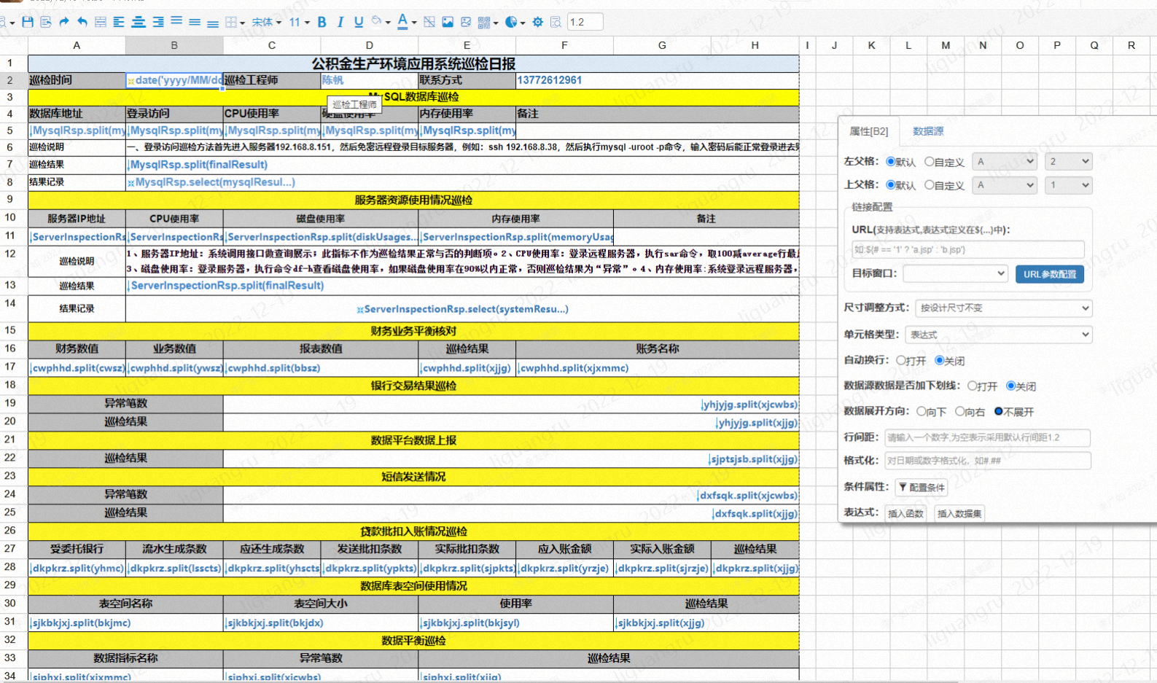This screenshot has height=683, width=1157.
Task: Toggle underline formatting
Action: [358, 22]
